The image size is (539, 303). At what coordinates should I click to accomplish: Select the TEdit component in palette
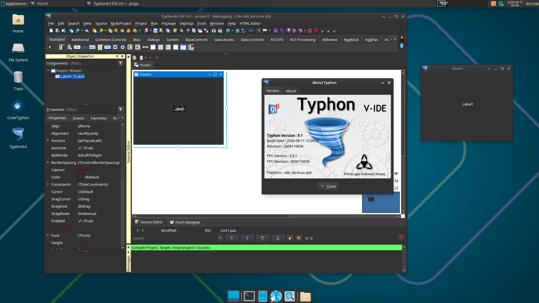[92, 47]
